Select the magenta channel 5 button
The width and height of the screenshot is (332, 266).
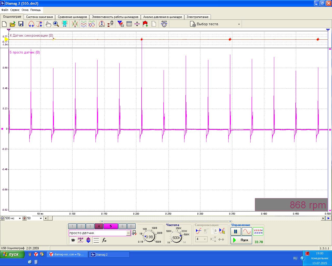tap(110, 226)
